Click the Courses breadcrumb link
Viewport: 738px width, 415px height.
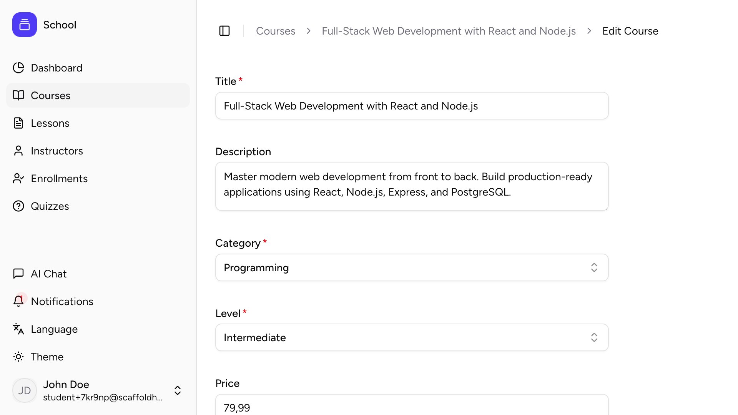[x=276, y=31]
